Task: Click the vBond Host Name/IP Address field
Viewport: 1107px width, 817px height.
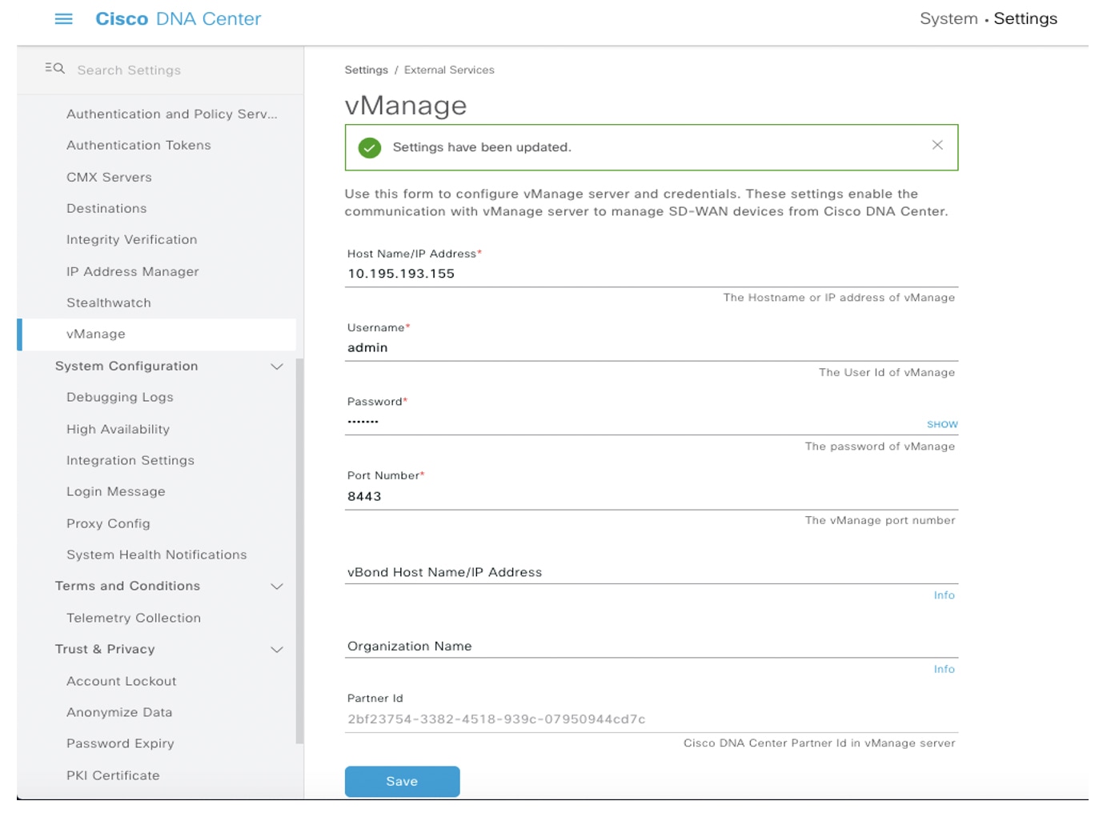Action: (652, 572)
